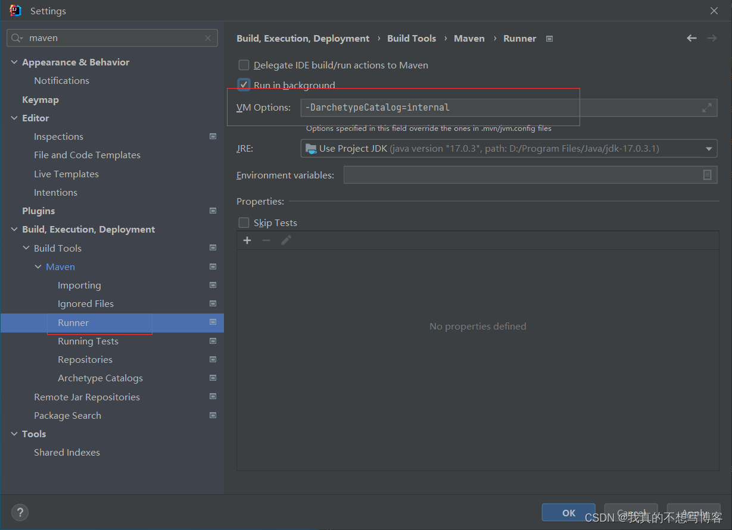Viewport: 732px width, 530px height.
Task: Click the project icon next to Plugins
Action: point(213,211)
